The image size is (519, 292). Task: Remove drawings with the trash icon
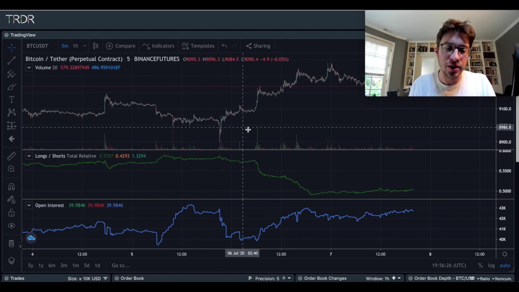pos(11,244)
